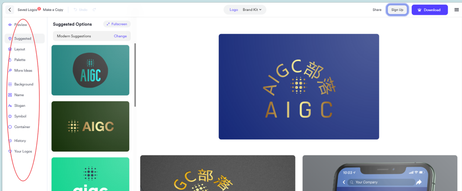Open Background settings
Screen dimensions: 462x191
tap(23, 84)
